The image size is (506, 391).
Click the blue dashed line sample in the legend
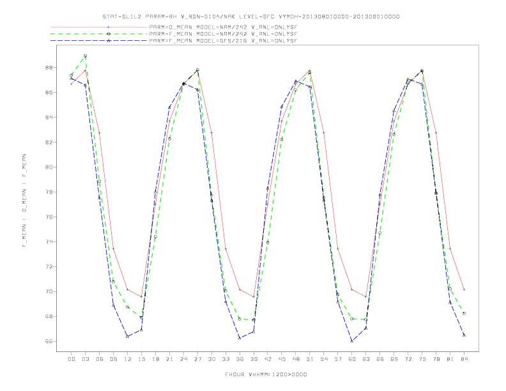(99, 41)
